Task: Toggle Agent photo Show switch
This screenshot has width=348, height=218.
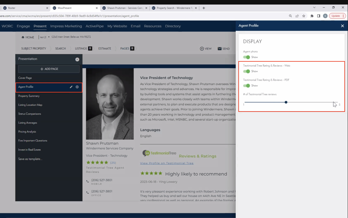Action: click(246, 57)
